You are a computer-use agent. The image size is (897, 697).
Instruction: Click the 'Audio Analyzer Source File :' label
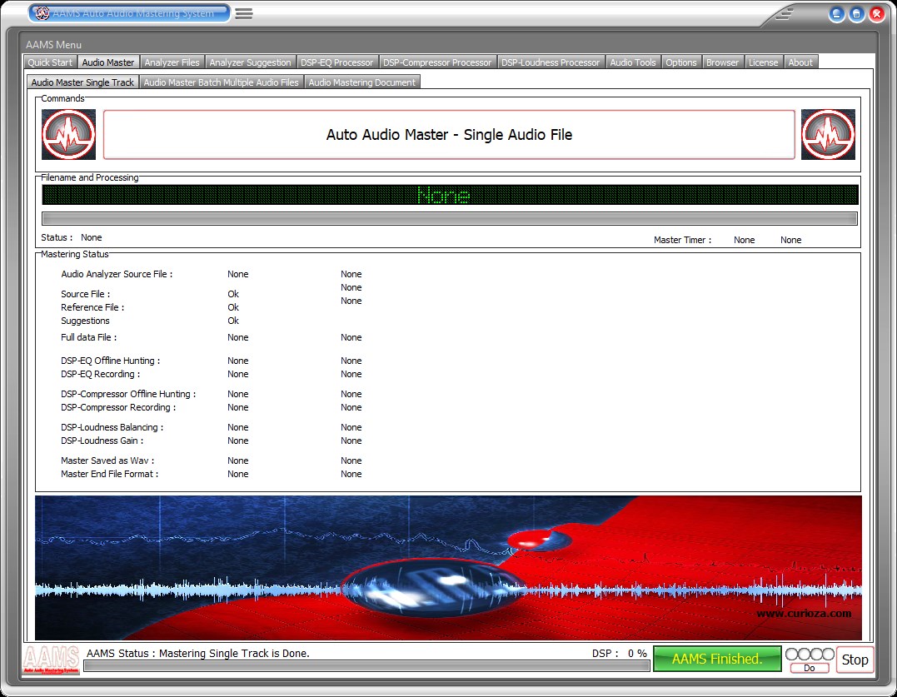pyautogui.click(x=117, y=274)
